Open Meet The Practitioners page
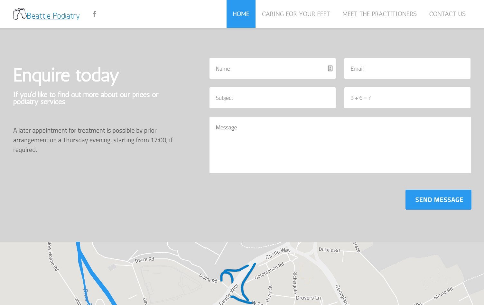484x305 pixels. [379, 14]
